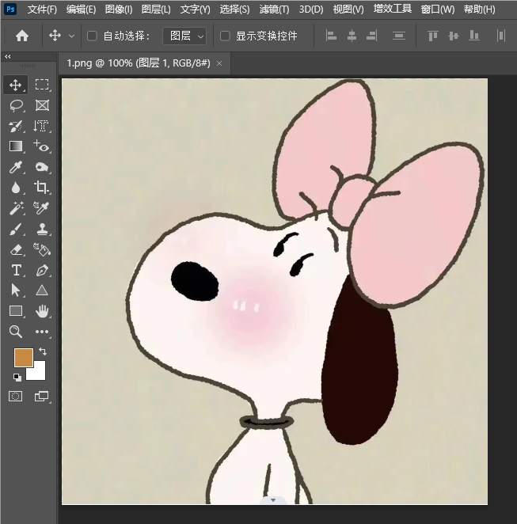Click the Photoshop Ps logo
The image size is (517, 524).
pos(11,9)
